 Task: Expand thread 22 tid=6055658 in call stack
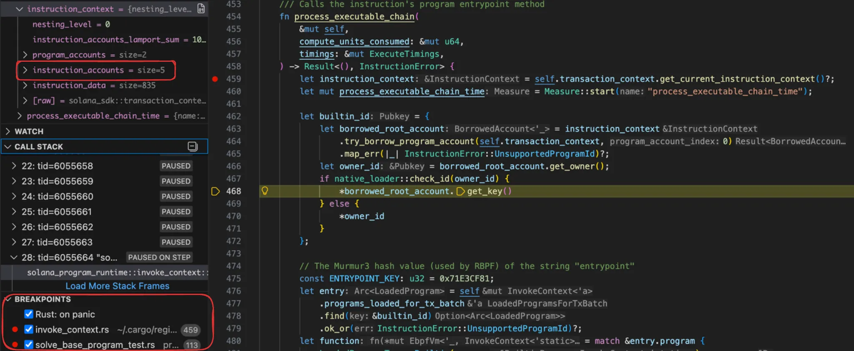14,166
